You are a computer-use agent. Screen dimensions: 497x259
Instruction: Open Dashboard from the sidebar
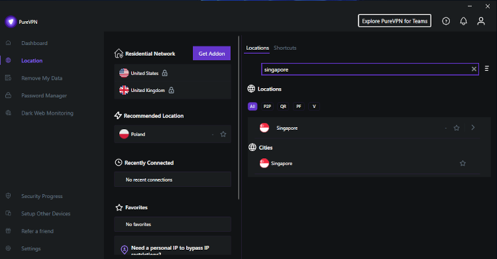[x=34, y=43]
